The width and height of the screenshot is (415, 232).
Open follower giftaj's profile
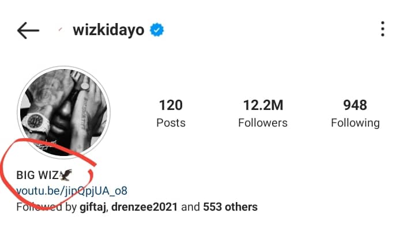click(x=93, y=207)
